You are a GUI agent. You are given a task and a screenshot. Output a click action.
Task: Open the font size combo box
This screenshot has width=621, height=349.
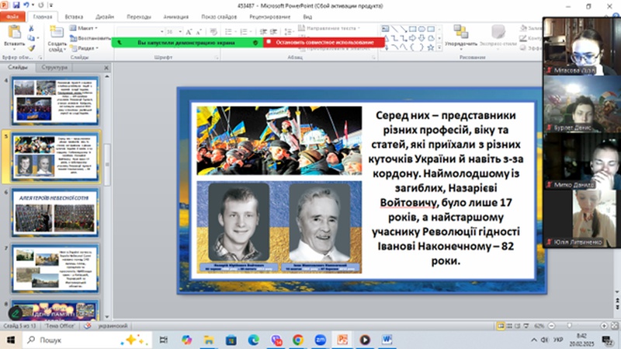point(171,32)
